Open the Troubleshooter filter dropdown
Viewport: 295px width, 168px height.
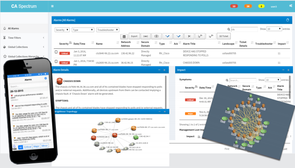pos(108,30)
